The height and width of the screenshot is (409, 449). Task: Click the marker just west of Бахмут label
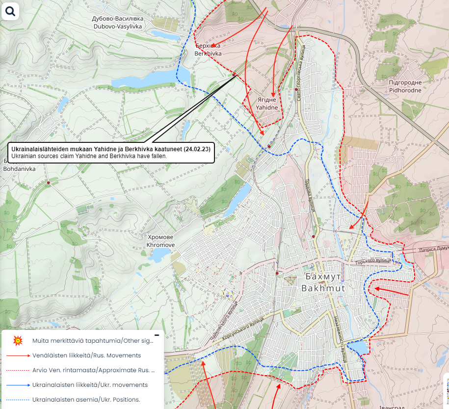277,273
